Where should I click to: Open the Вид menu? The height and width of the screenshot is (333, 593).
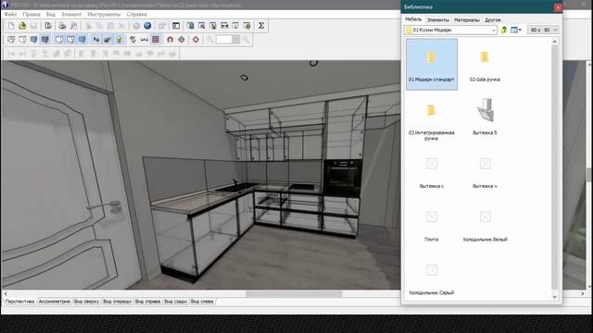click(51, 15)
